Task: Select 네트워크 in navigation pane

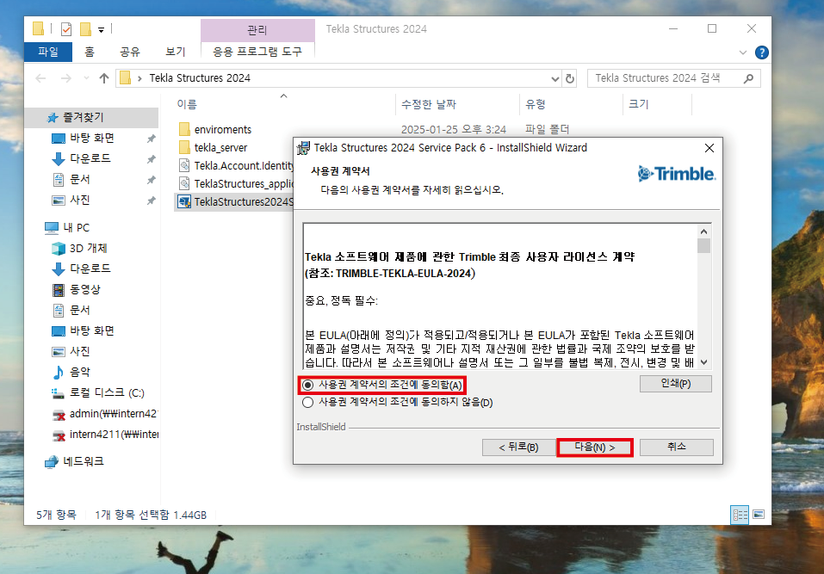Action: (84, 461)
